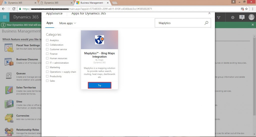Check the Marketing category
The width and height of the screenshot is (256, 137).
[47, 67]
